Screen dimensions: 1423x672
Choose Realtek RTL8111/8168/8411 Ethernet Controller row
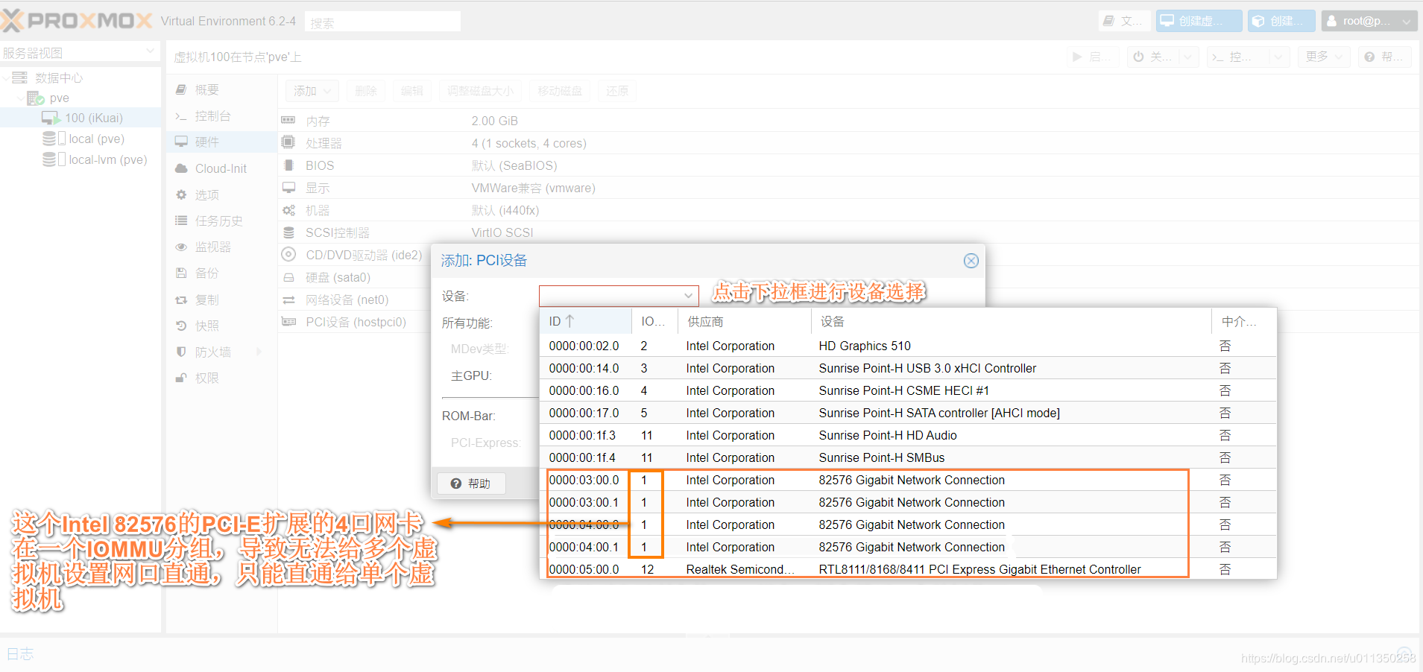click(908, 569)
